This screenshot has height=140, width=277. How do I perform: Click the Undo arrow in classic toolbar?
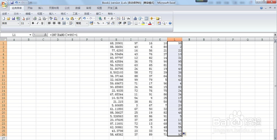pos(84,18)
